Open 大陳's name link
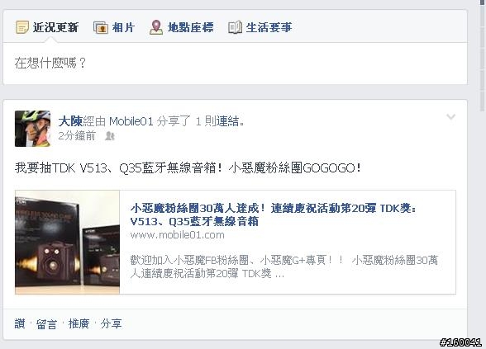Screen dimensions: 486x349 (x=70, y=121)
